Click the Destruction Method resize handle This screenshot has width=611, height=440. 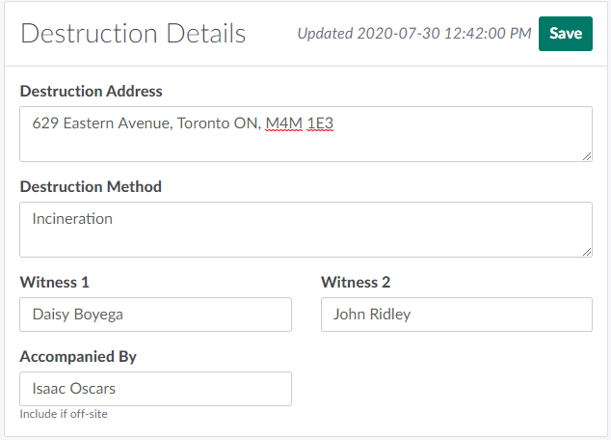pos(586,251)
